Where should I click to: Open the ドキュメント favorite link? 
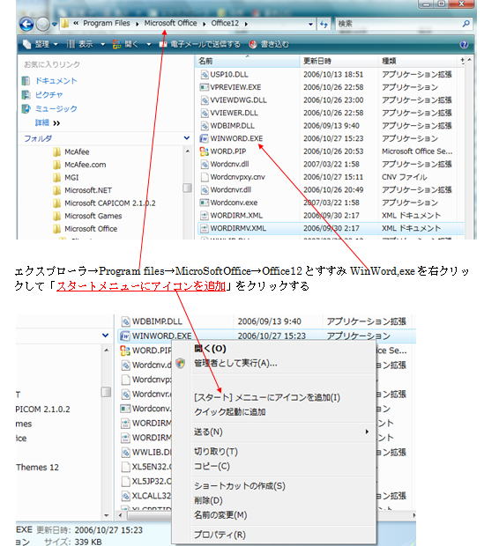tap(56, 81)
